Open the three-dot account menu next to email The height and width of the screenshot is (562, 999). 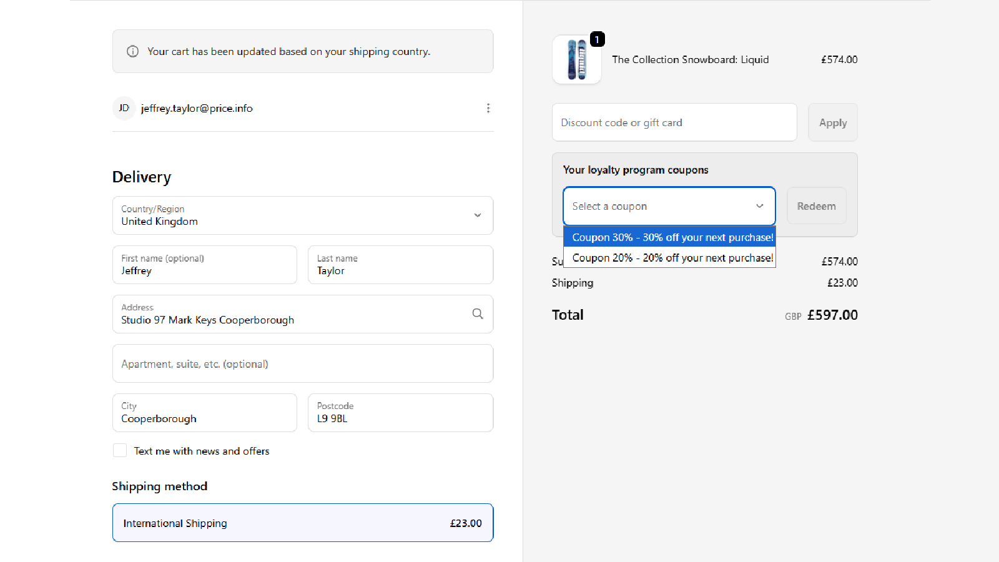488,108
